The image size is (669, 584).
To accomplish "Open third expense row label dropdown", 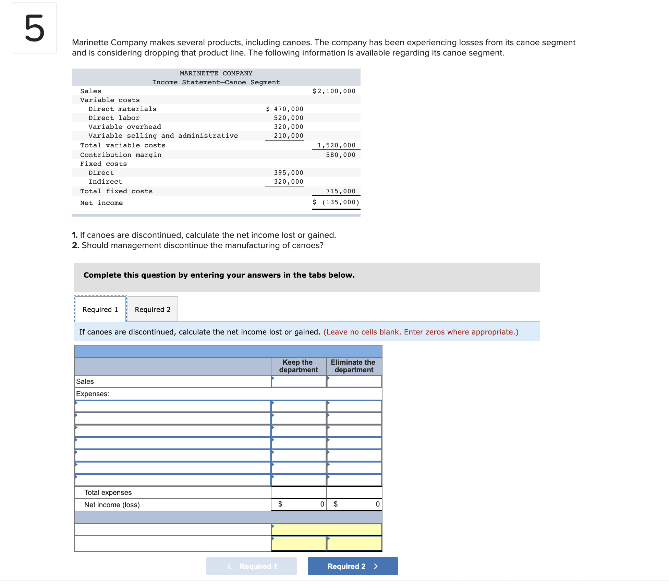I will pyautogui.click(x=173, y=431).
